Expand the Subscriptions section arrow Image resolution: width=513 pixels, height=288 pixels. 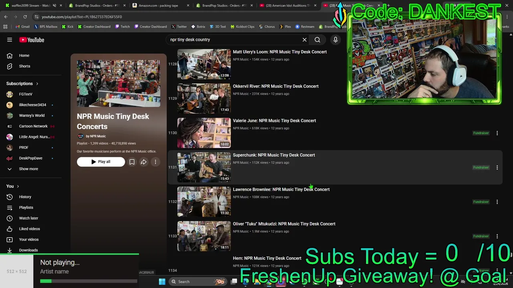37,84
